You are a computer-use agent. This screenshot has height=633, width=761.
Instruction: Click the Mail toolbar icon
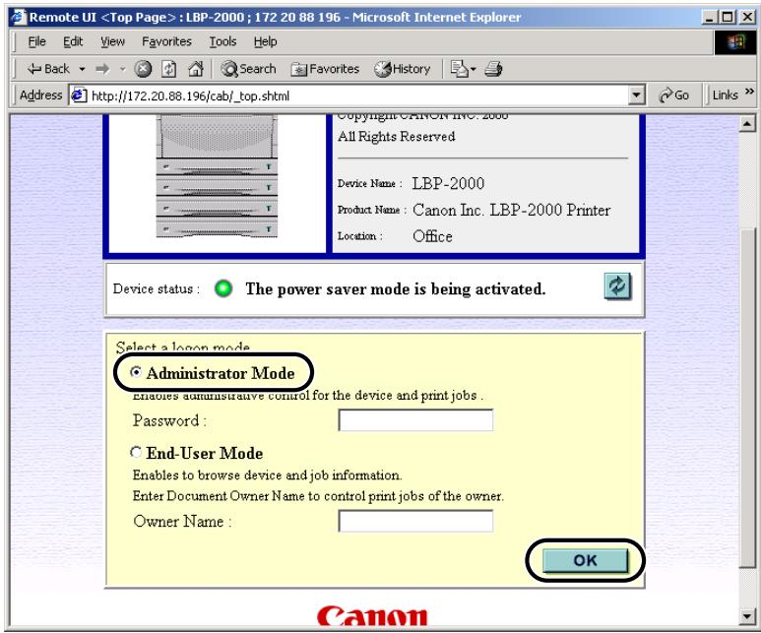click(x=463, y=69)
